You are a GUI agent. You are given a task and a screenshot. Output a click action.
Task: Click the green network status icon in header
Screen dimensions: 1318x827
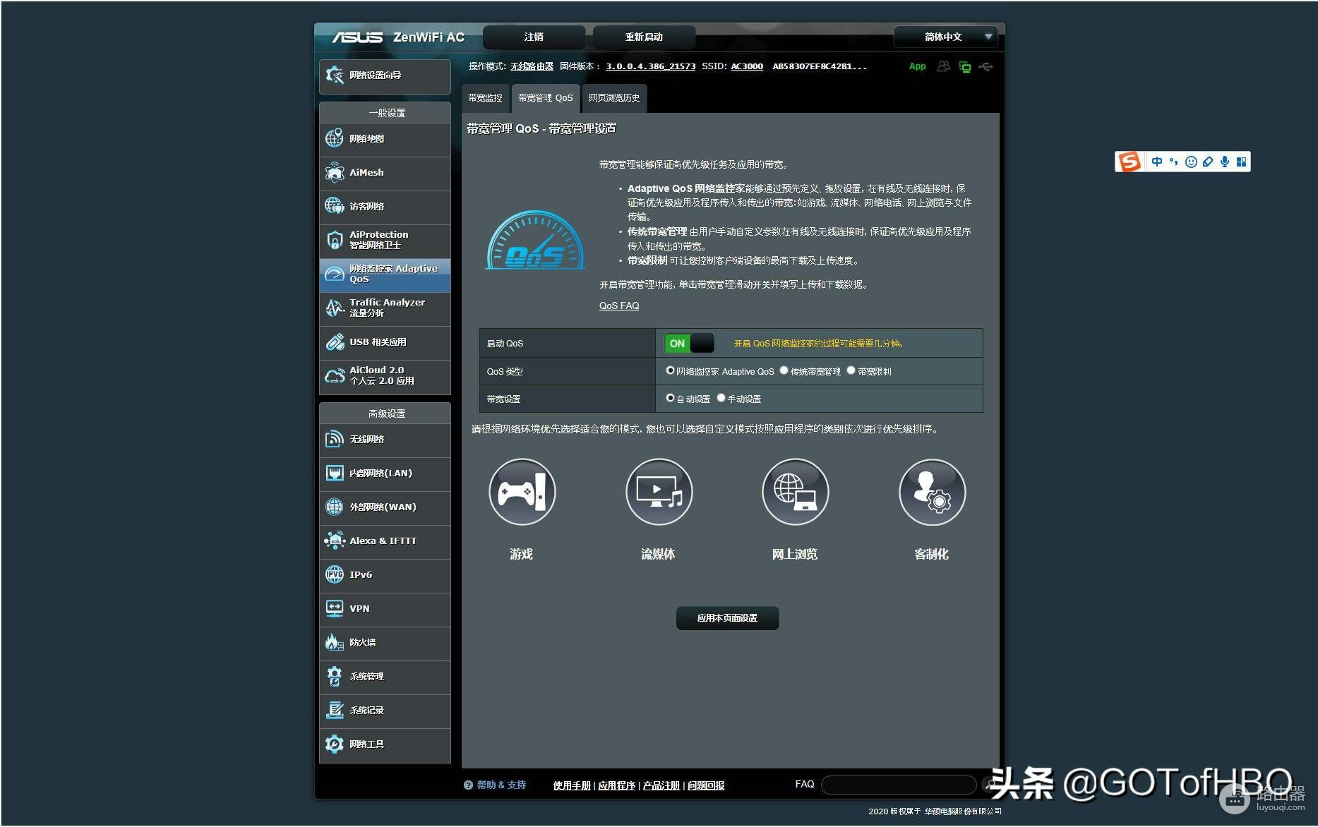point(965,67)
